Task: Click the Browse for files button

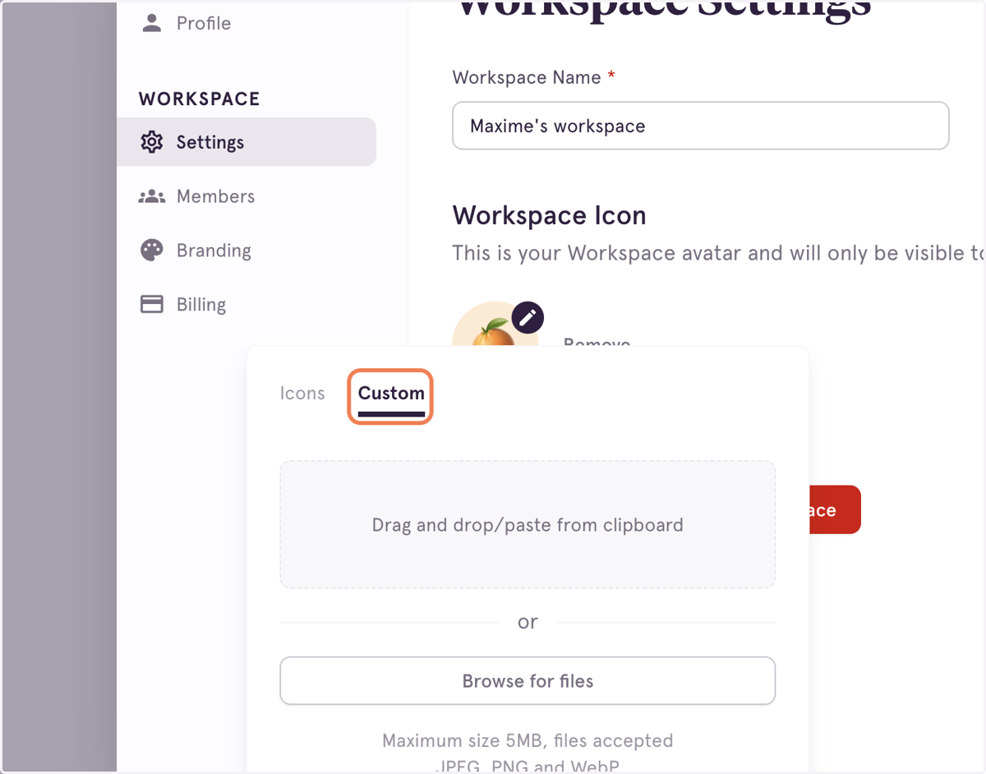Action: pyautogui.click(x=528, y=680)
